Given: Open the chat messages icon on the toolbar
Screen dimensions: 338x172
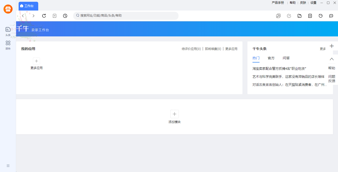Looking at the screenshot, I should pyautogui.click(x=331, y=16).
